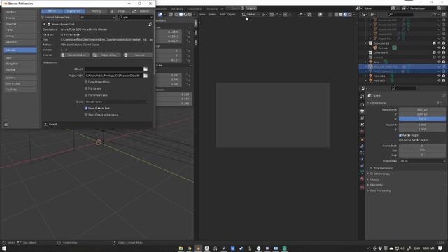Open the Themes section in Preferences sidebar
The width and height of the screenshot is (448, 252).
[20, 18]
